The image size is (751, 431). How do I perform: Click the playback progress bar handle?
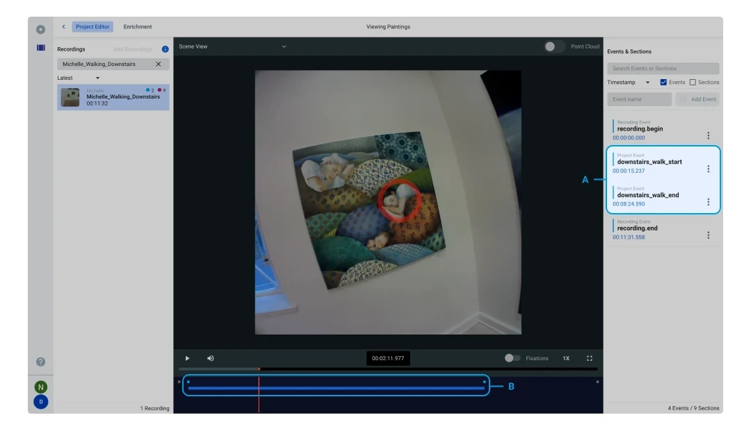click(x=259, y=369)
